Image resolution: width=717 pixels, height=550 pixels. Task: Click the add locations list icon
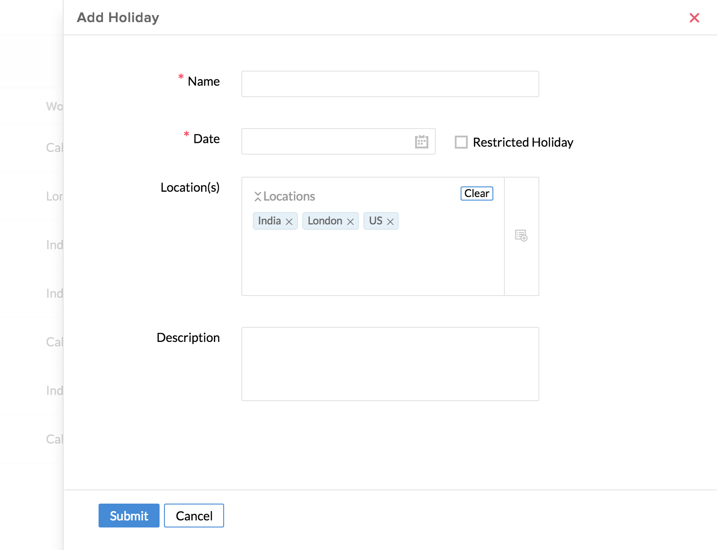(x=521, y=235)
